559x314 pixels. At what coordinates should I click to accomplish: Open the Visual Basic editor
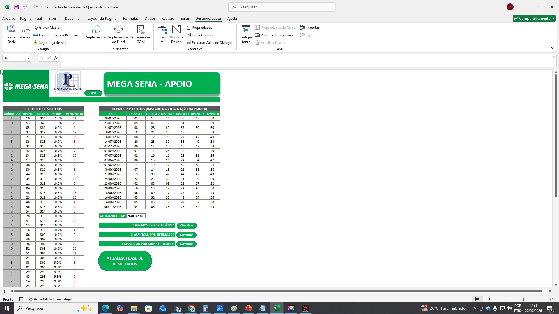pyautogui.click(x=12, y=34)
